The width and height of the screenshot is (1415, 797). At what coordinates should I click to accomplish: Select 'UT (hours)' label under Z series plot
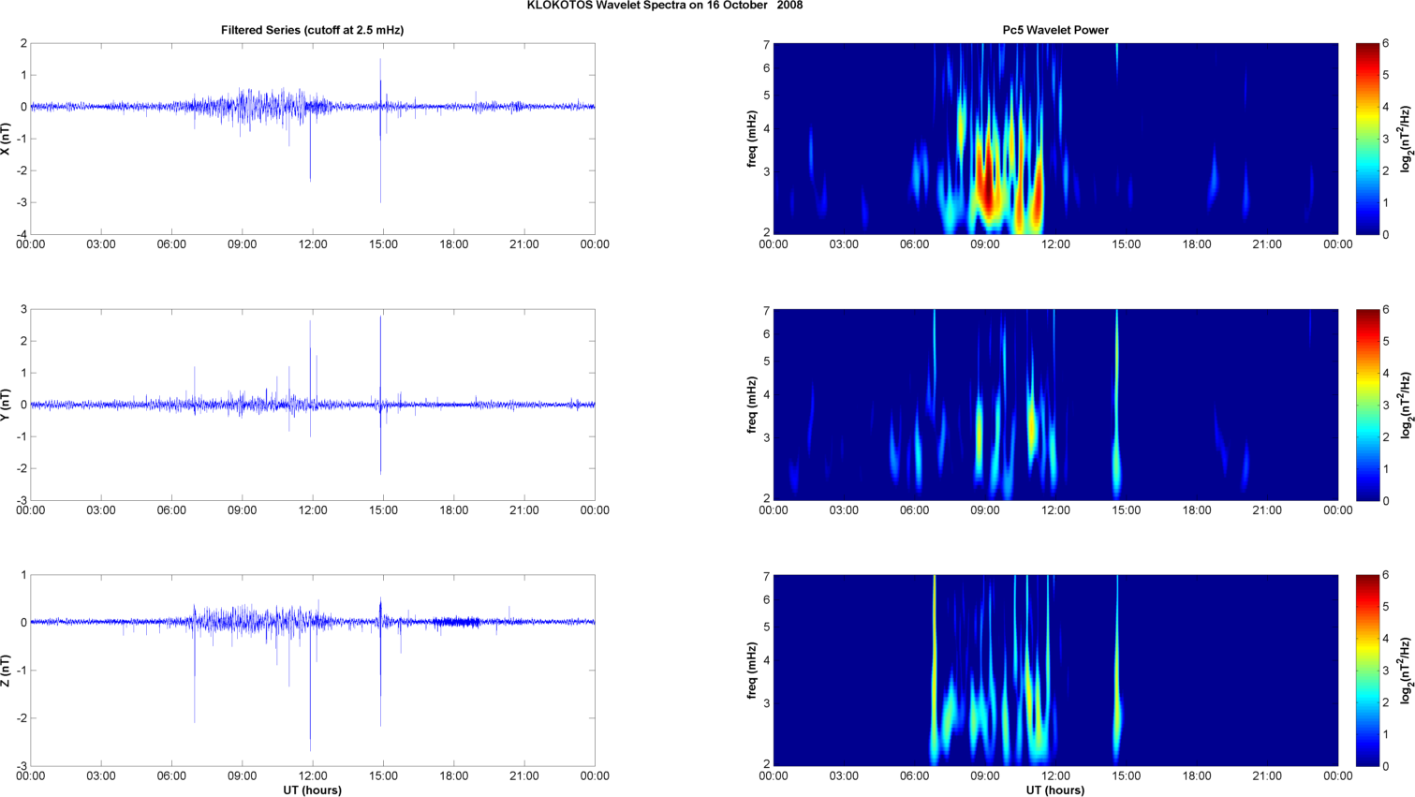click(313, 790)
